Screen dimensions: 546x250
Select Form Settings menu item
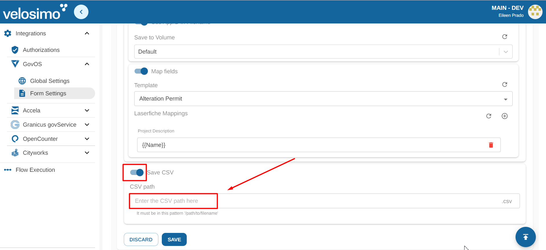click(55, 93)
